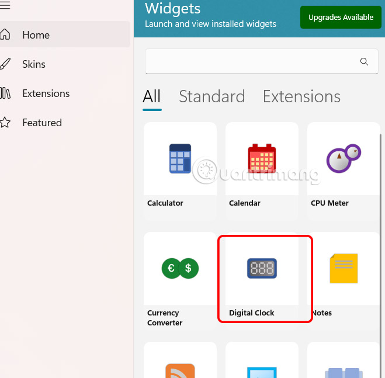Launch the Calculator widget
Viewport: 385px width, 378px height.
point(180,159)
